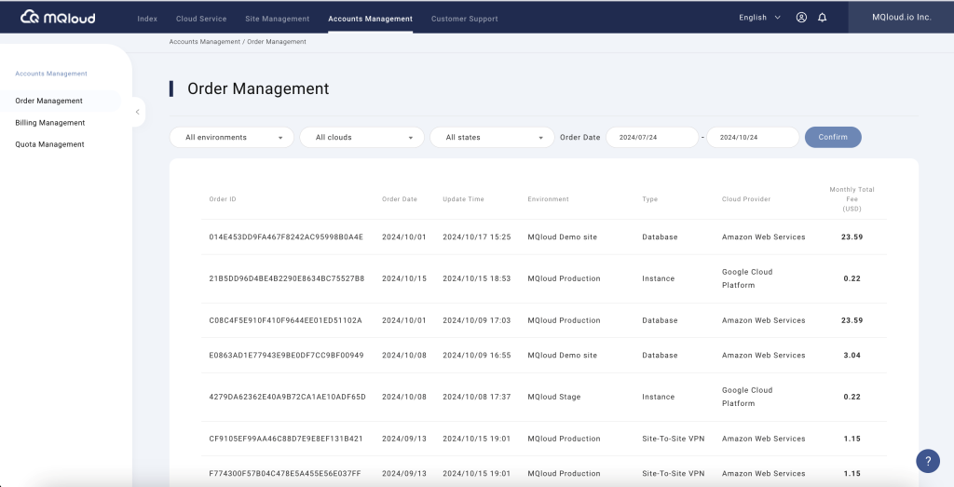Screen dimensions: 954x487
Task: Open the Site Management menu
Action: pos(277,19)
